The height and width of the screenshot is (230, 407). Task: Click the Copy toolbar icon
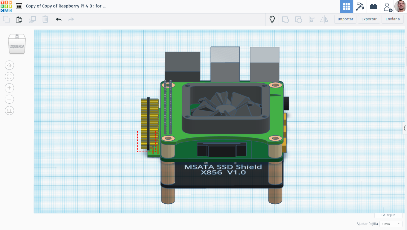(6, 19)
